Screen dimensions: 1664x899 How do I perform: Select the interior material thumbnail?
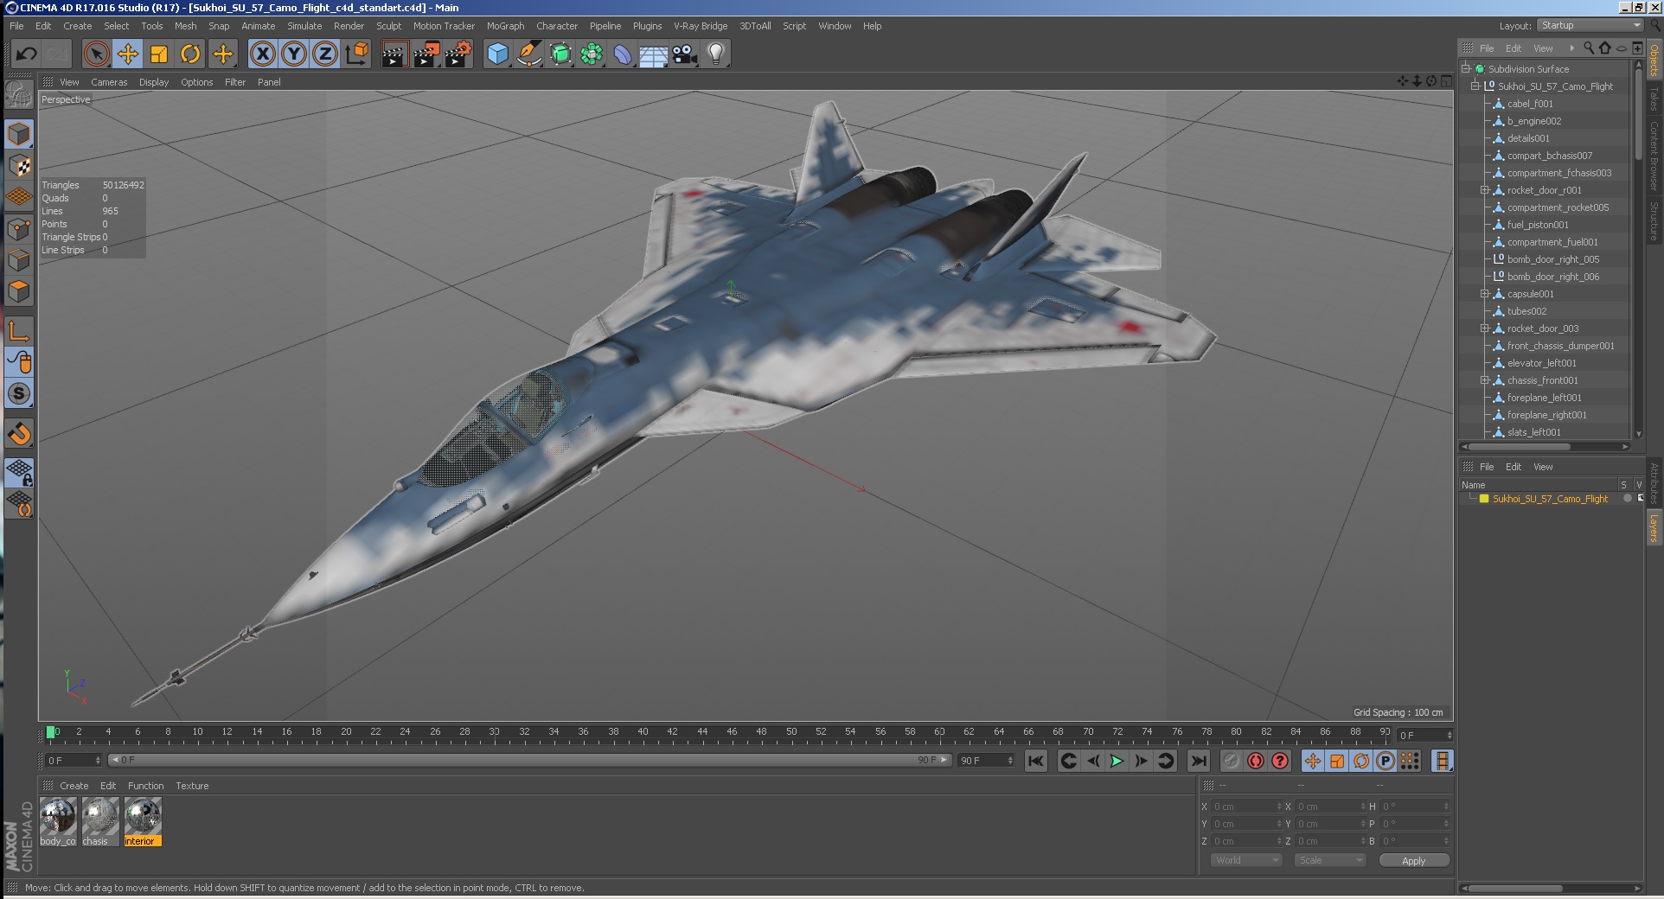pos(143,821)
